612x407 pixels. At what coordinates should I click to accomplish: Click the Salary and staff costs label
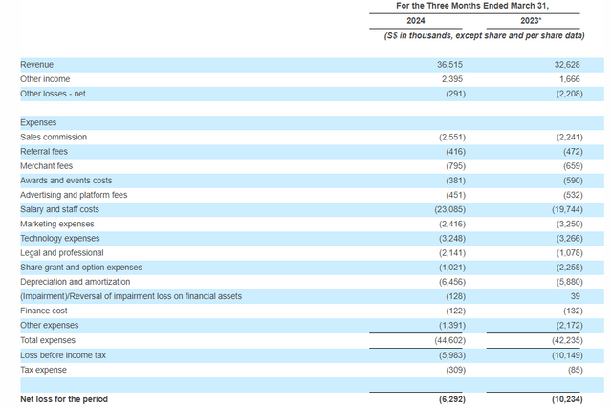[x=59, y=209]
